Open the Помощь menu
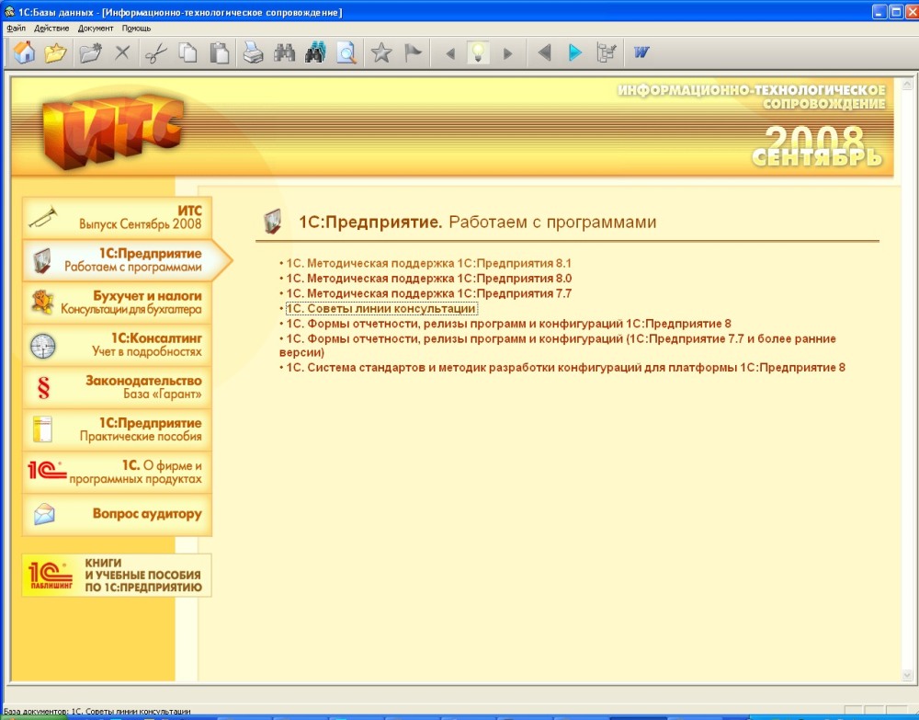Screen dimensions: 919x720 coord(136,29)
